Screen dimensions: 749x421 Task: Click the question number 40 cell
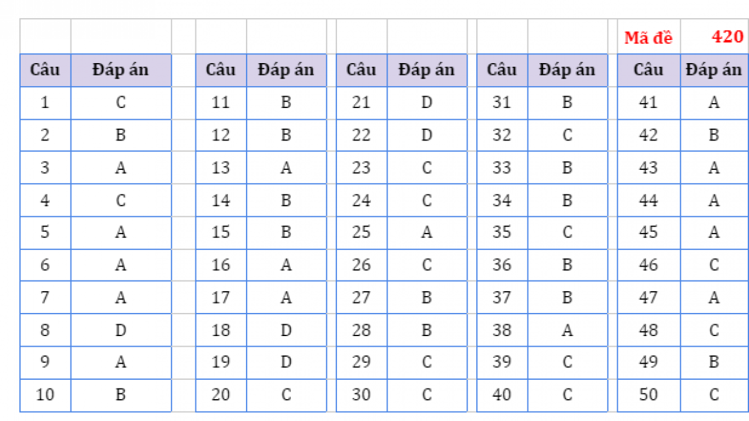[x=502, y=395]
